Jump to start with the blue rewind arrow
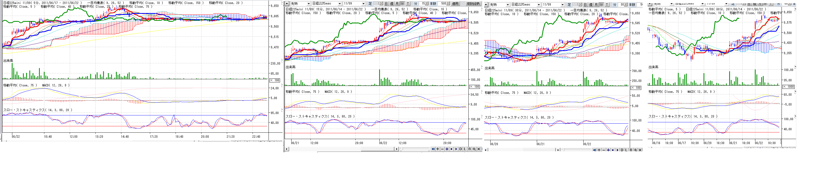 (x=433, y=149)
